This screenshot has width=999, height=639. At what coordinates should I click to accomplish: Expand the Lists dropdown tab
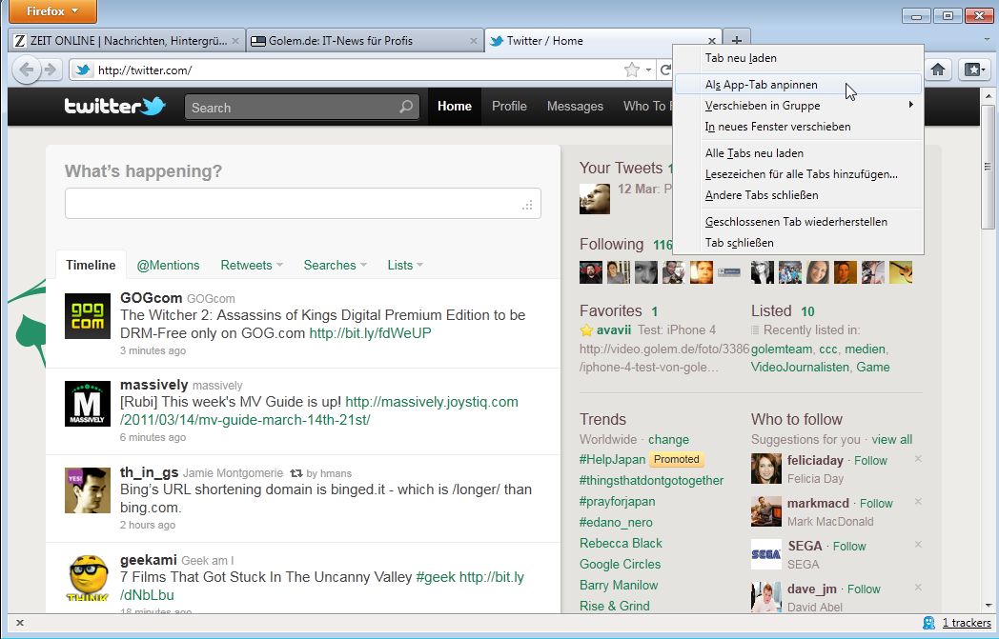point(405,265)
